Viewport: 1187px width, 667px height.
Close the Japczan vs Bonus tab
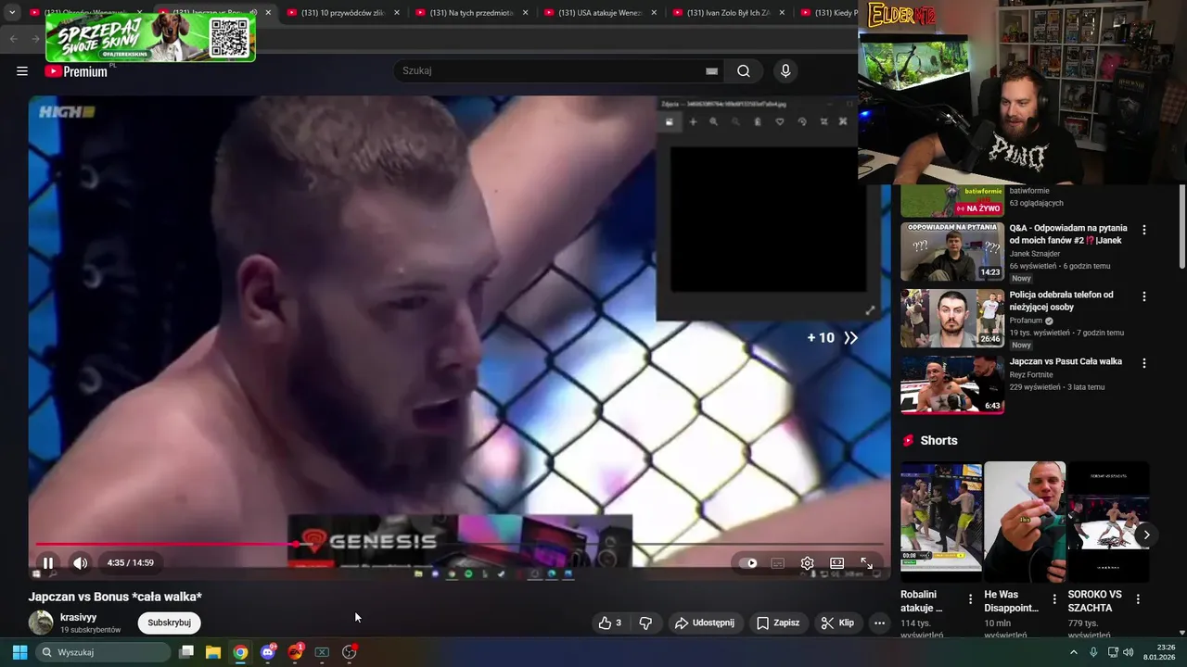tap(269, 13)
